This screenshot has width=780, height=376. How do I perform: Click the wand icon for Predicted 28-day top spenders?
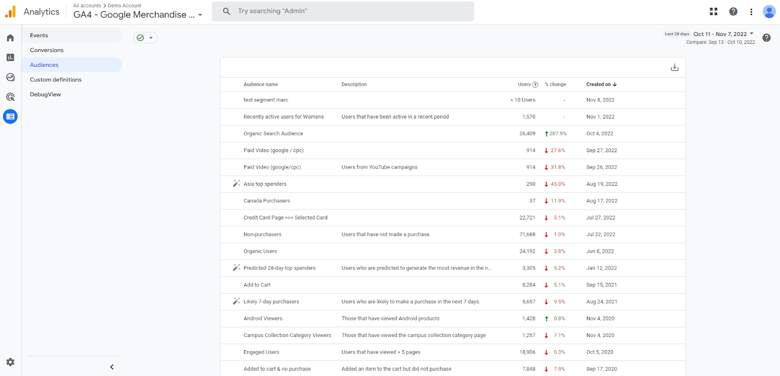coord(236,268)
